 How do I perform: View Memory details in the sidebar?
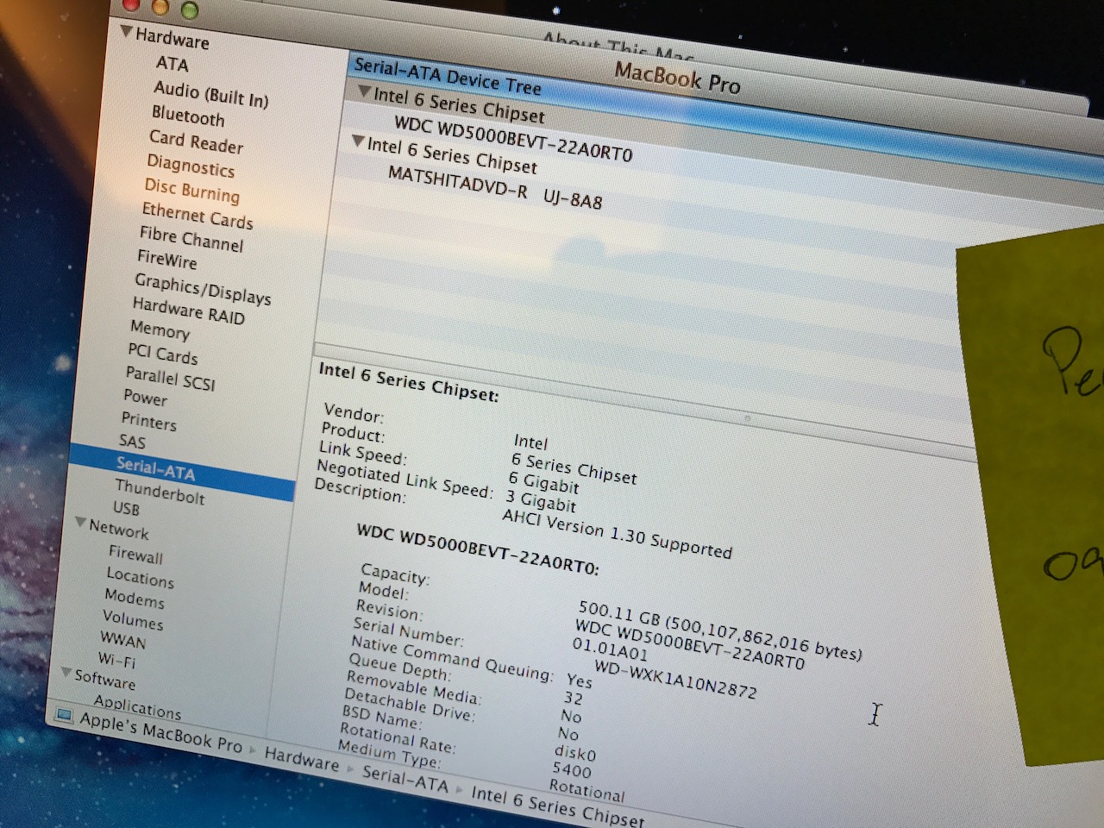point(160,329)
